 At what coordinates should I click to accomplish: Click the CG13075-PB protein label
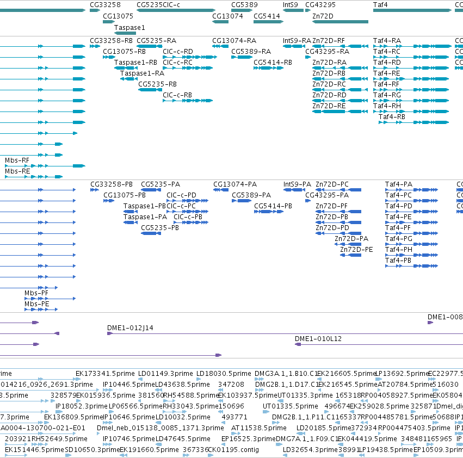(x=124, y=195)
